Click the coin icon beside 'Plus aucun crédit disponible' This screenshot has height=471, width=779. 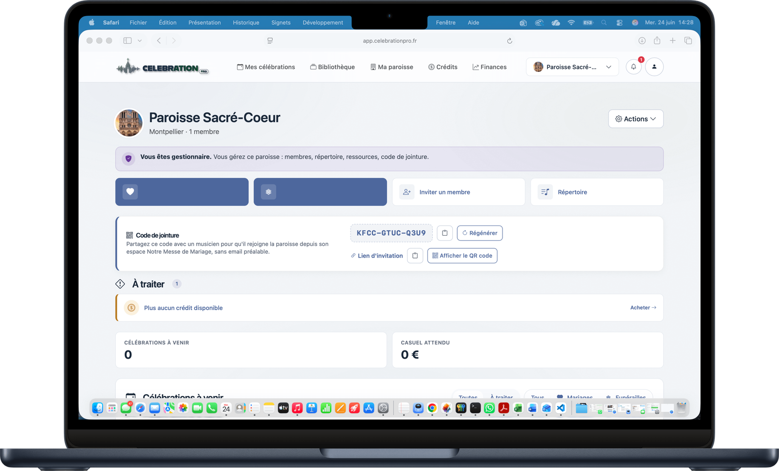point(131,308)
